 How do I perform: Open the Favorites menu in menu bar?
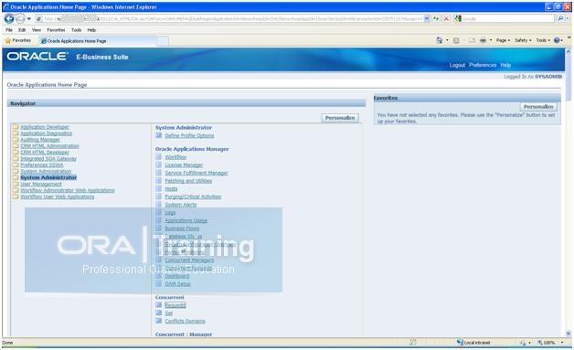click(56, 30)
